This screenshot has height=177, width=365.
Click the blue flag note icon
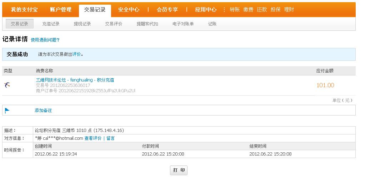[7, 110]
